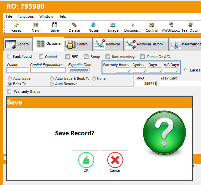Open the Tear Down toolbar icon
This screenshot has width=201, height=185.
[x=190, y=25]
